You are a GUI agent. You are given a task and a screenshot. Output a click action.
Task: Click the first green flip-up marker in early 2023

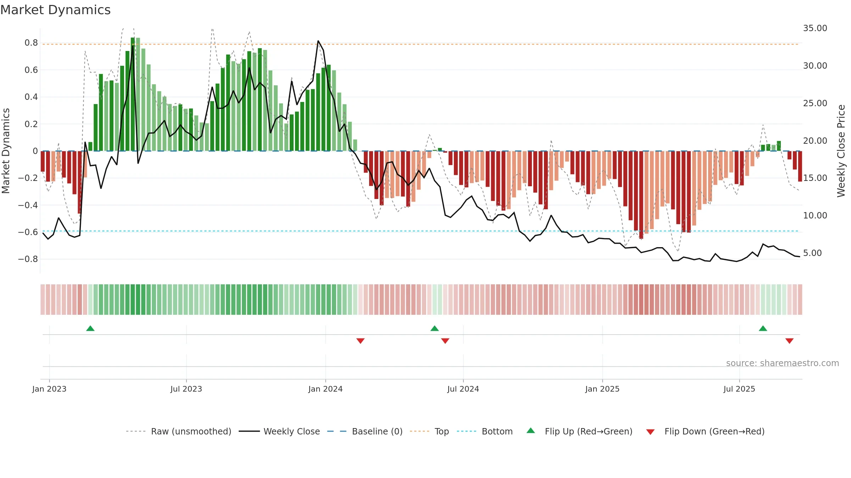point(90,328)
